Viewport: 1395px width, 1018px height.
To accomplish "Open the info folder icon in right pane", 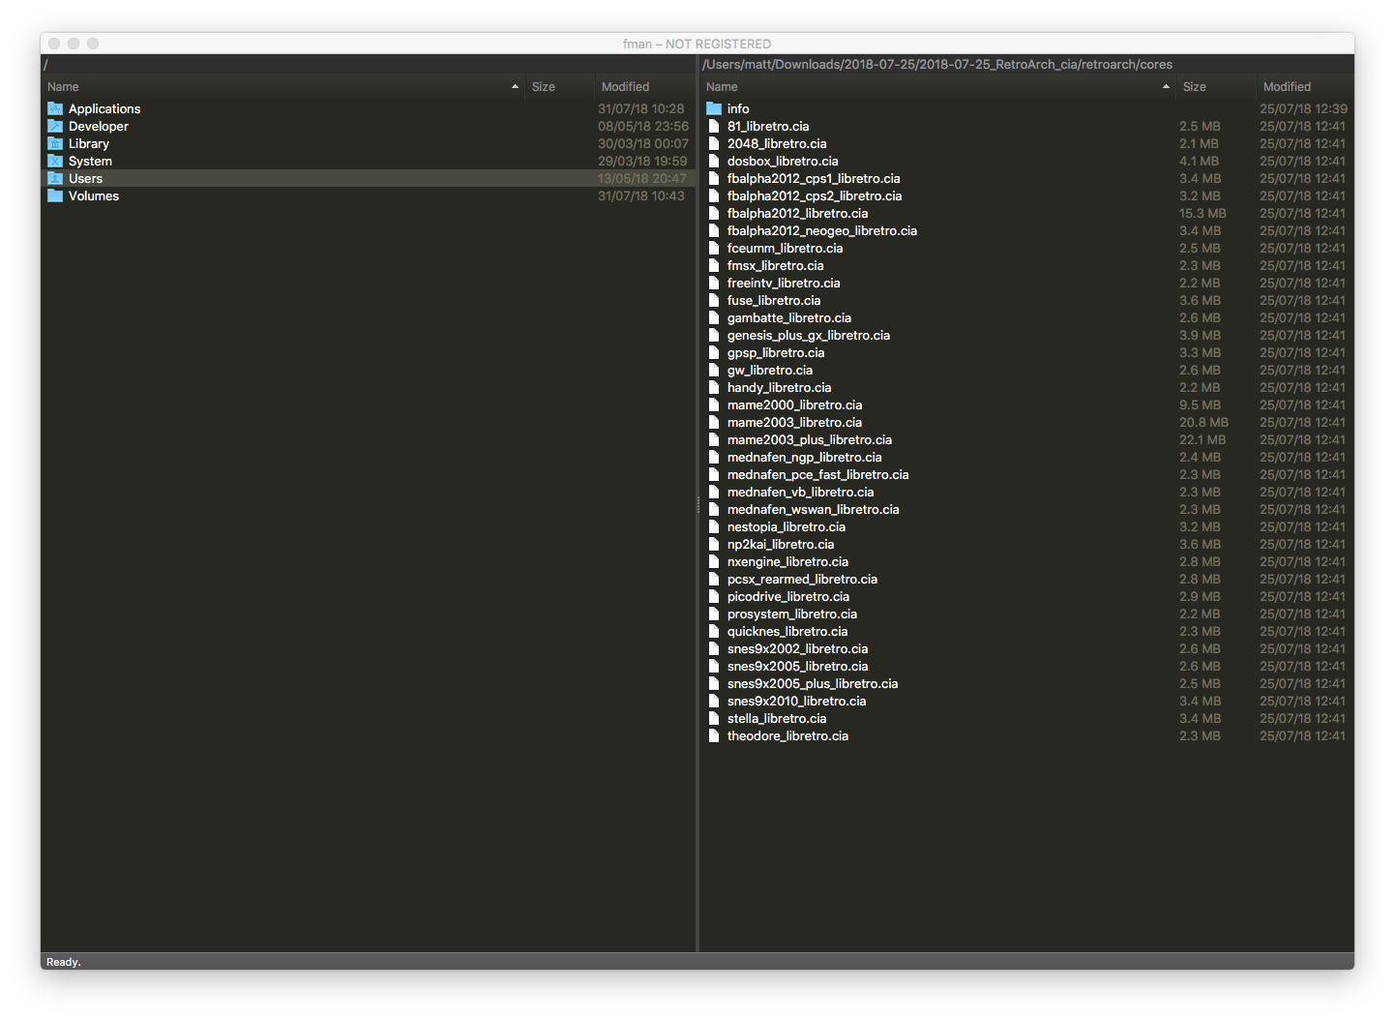I will point(713,108).
